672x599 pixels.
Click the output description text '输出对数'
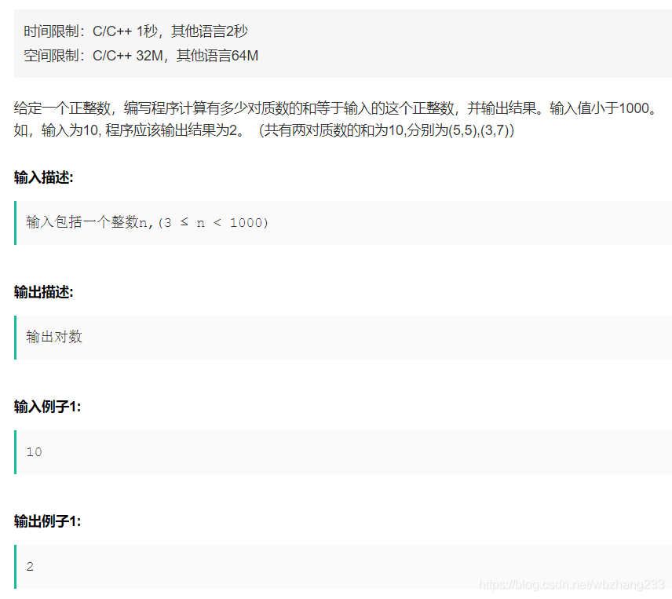point(54,337)
